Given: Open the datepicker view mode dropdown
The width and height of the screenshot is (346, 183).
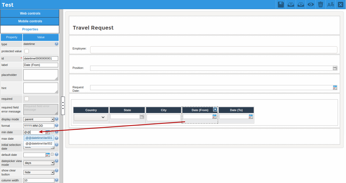Looking at the screenshot, I should click(x=39, y=163).
